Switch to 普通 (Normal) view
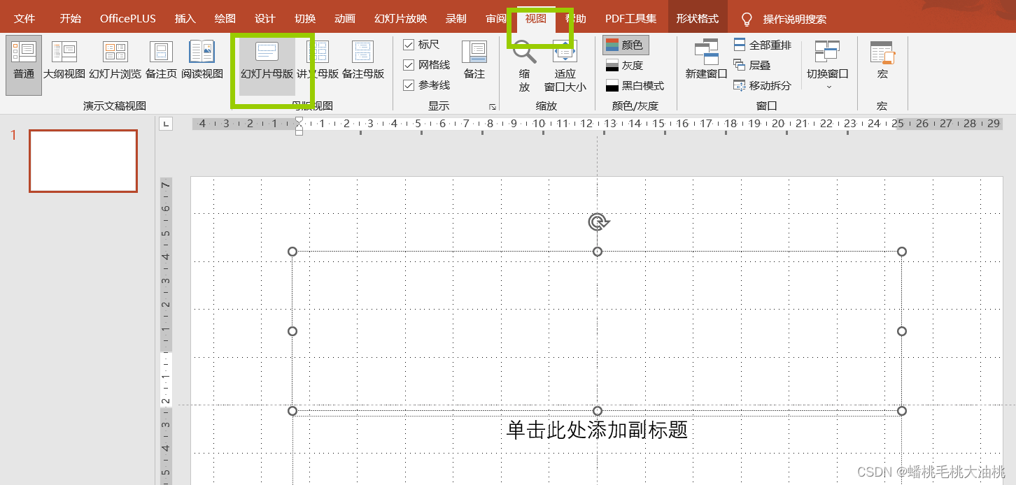The image size is (1016, 485). pos(23,61)
